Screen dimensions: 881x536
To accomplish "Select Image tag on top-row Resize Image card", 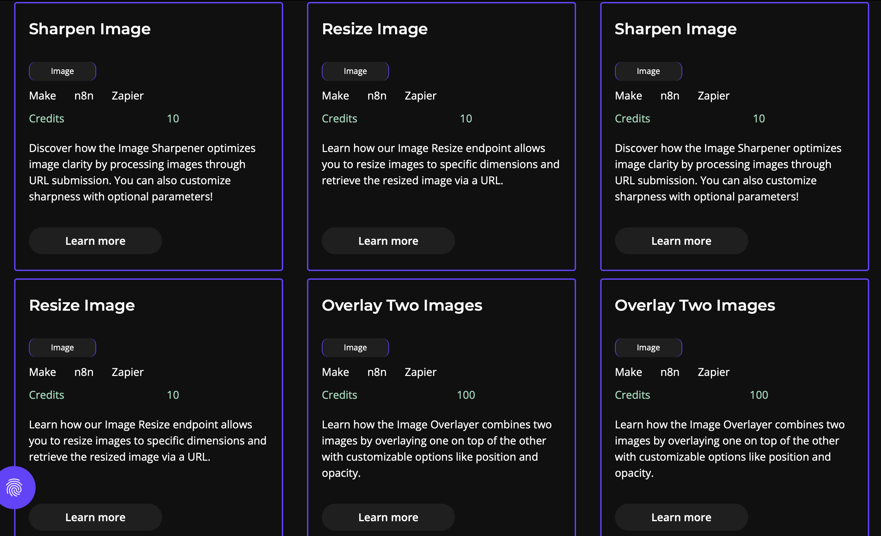I will [355, 71].
